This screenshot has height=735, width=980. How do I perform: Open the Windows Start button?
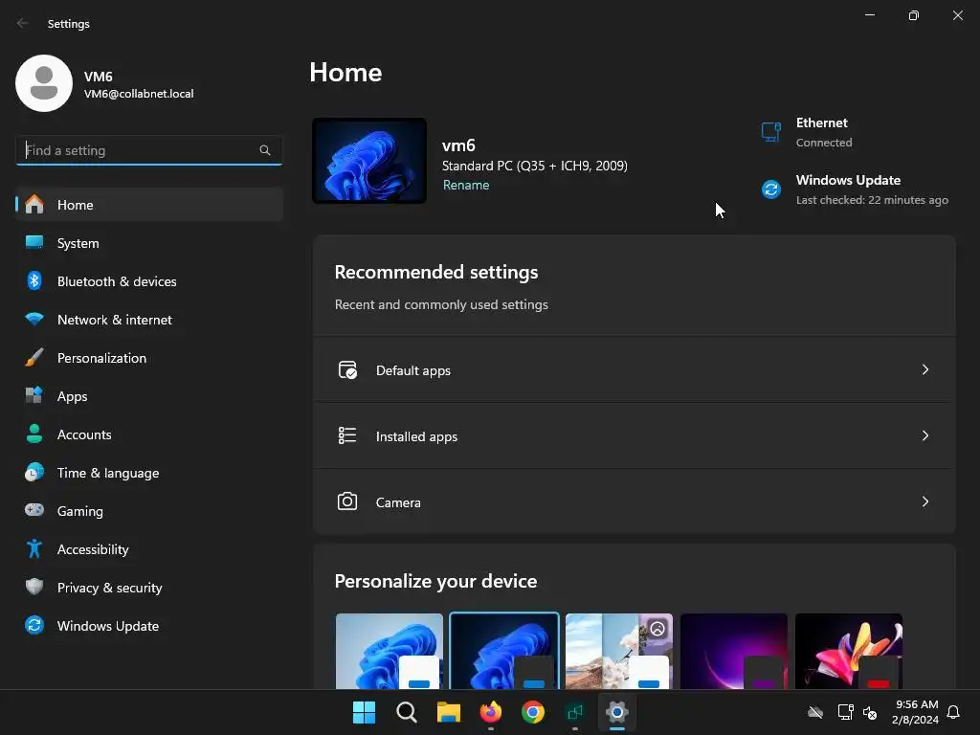364,712
